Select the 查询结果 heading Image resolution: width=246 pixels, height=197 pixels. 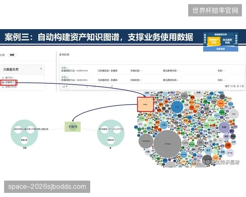click(x=64, y=55)
